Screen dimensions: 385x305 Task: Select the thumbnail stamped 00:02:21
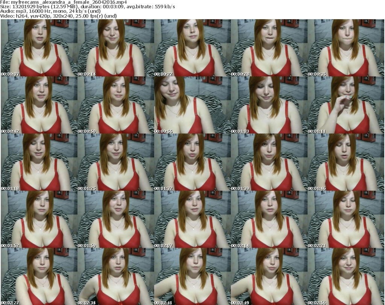[346, 219]
